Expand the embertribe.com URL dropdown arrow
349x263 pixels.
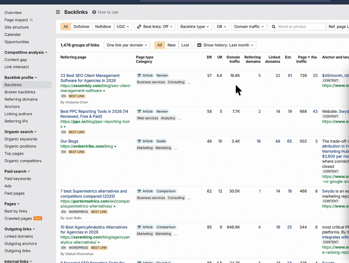pos(115,146)
